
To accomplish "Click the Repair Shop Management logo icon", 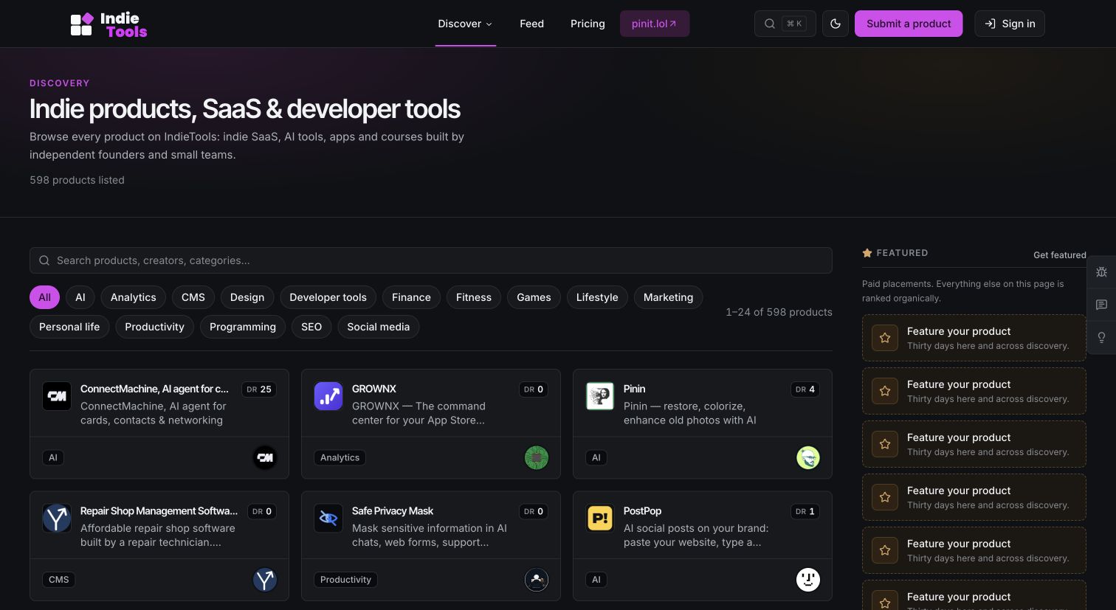I will (57, 519).
